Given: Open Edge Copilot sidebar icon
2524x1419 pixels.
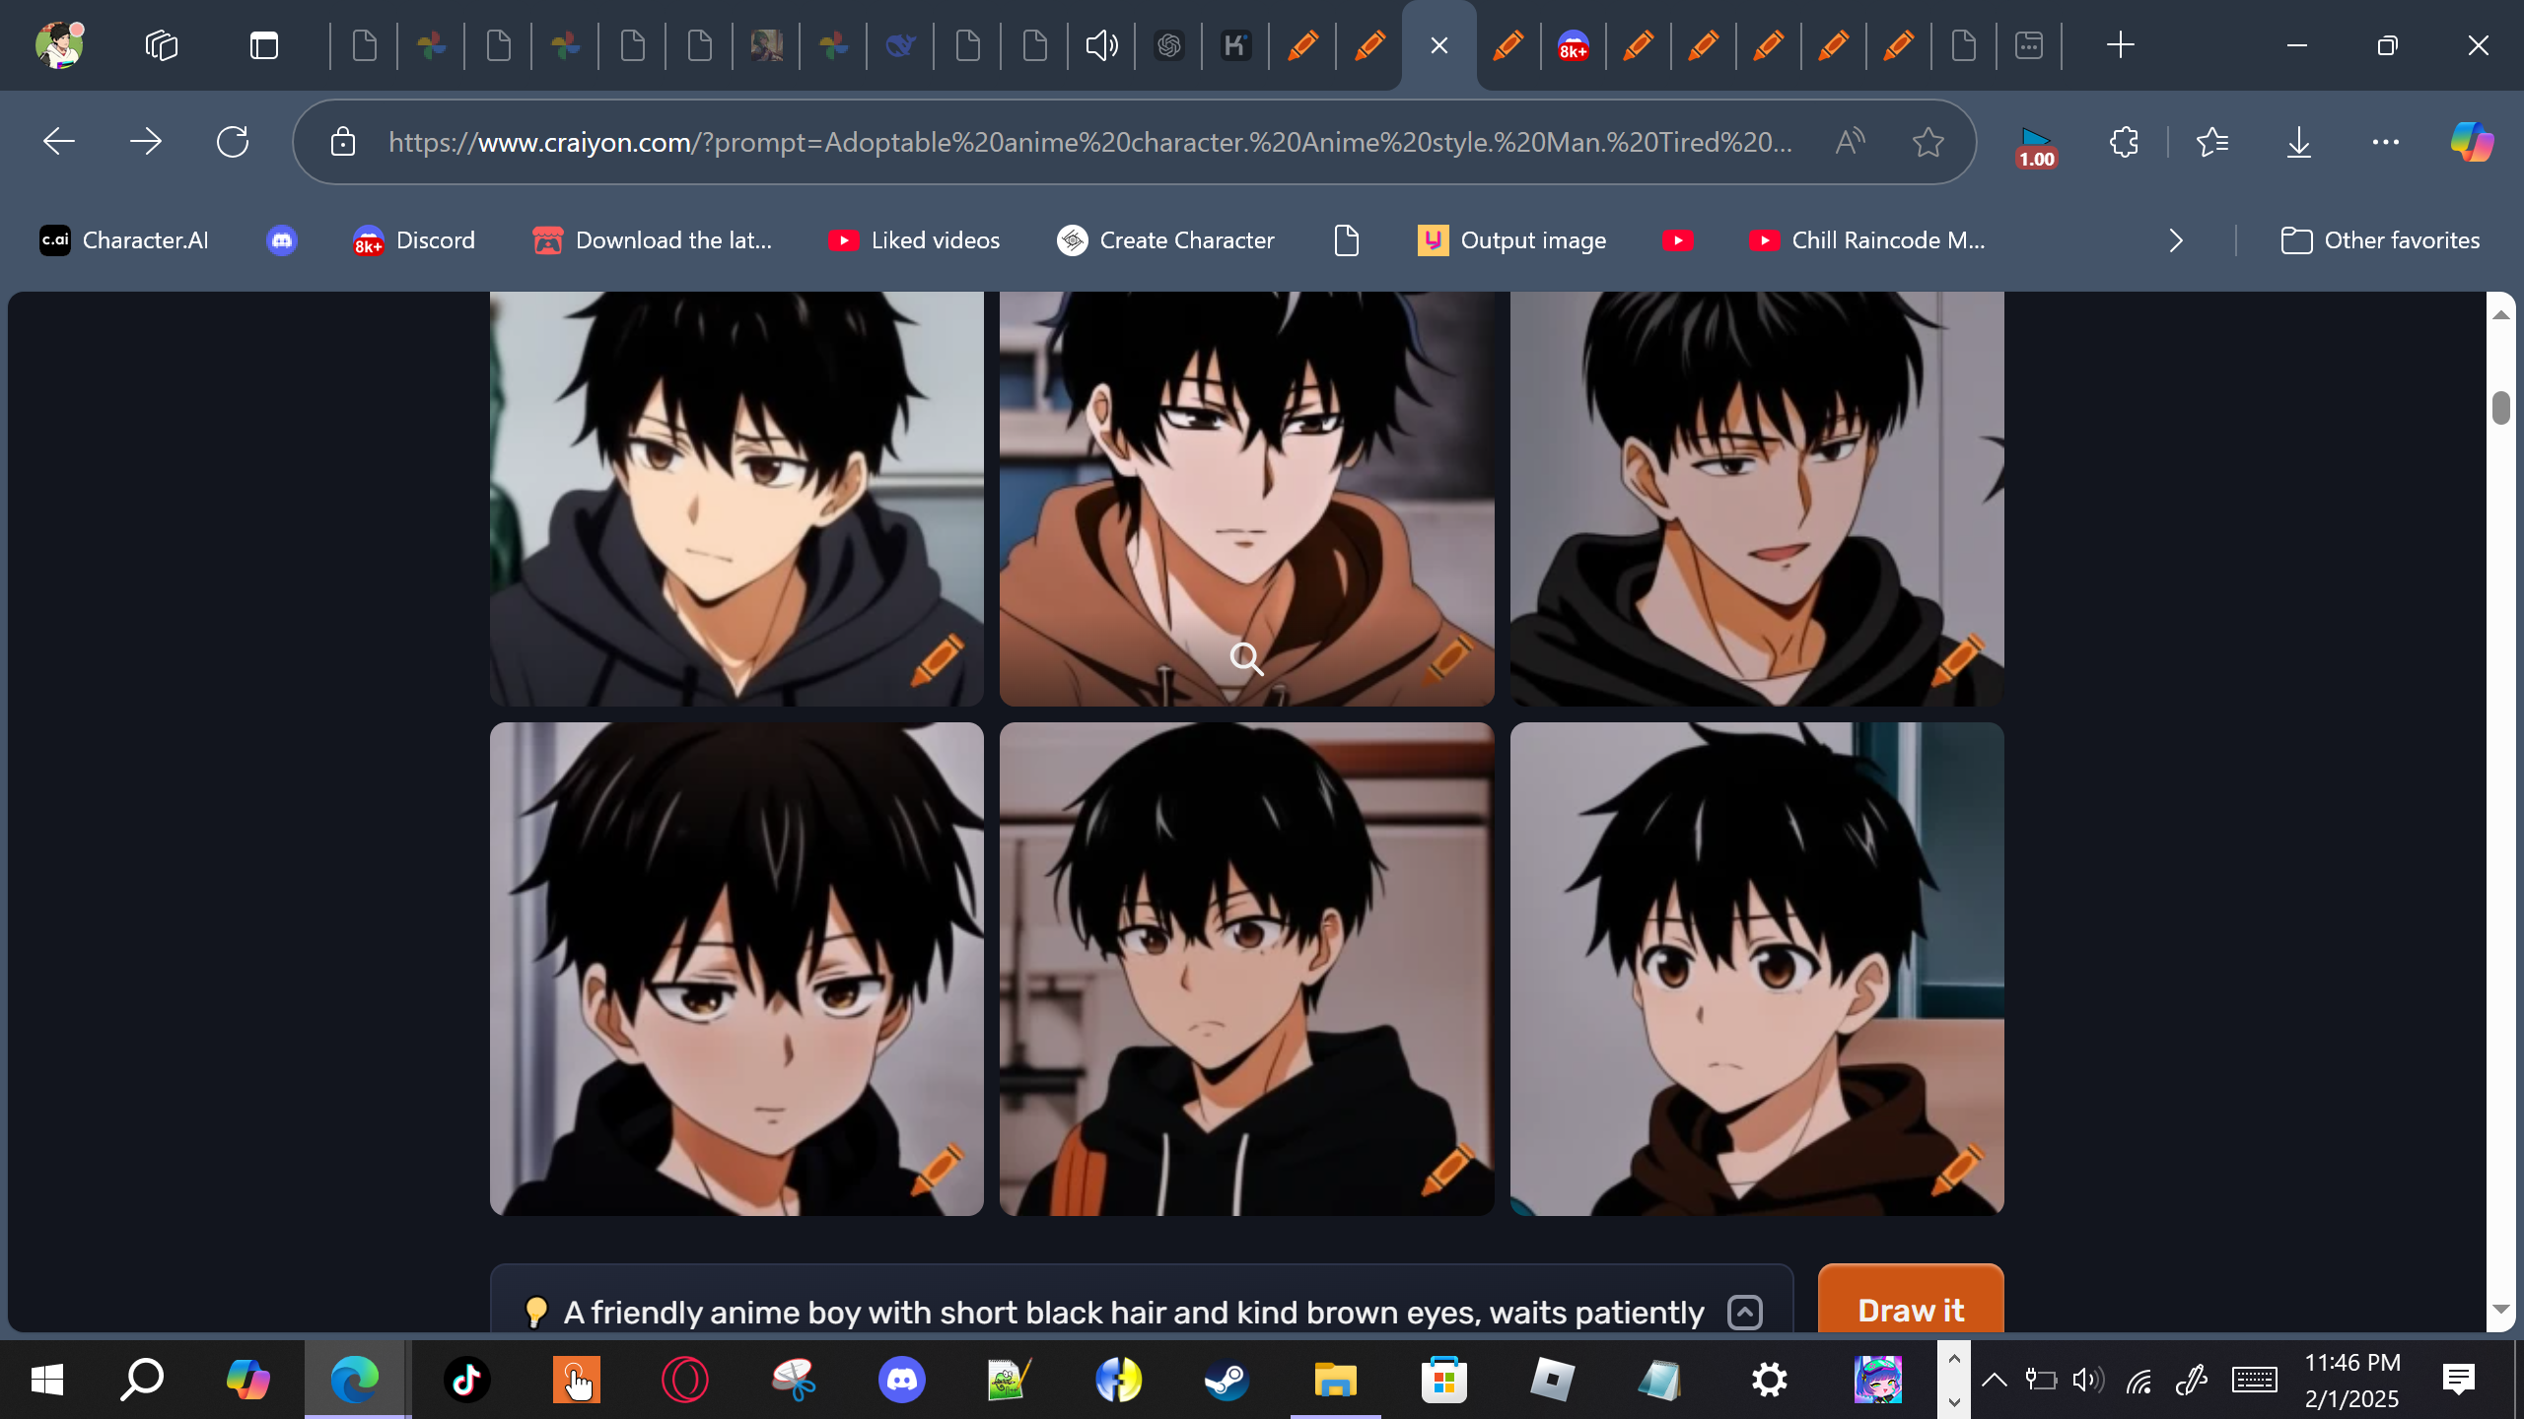Looking at the screenshot, I should click(x=2471, y=143).
